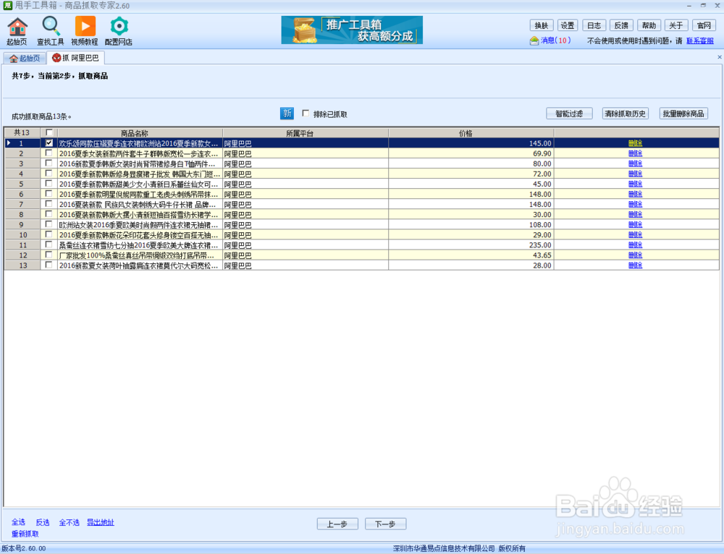Check the row 6 checkbox
This screenshot has width=724, height=554.
click(x=49, y=194)
